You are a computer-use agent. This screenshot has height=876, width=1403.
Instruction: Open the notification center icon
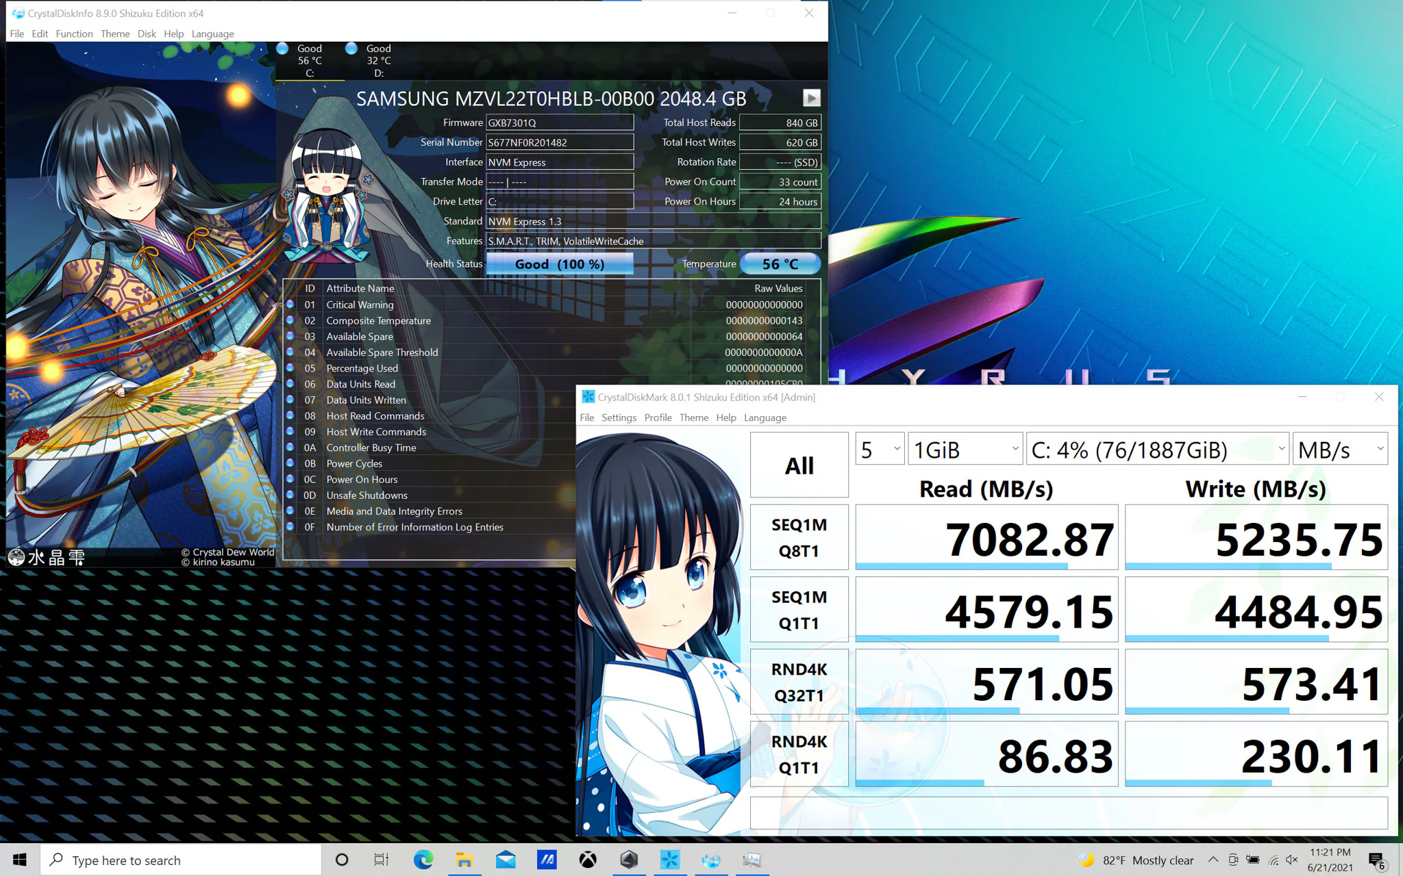[1376, 860]
